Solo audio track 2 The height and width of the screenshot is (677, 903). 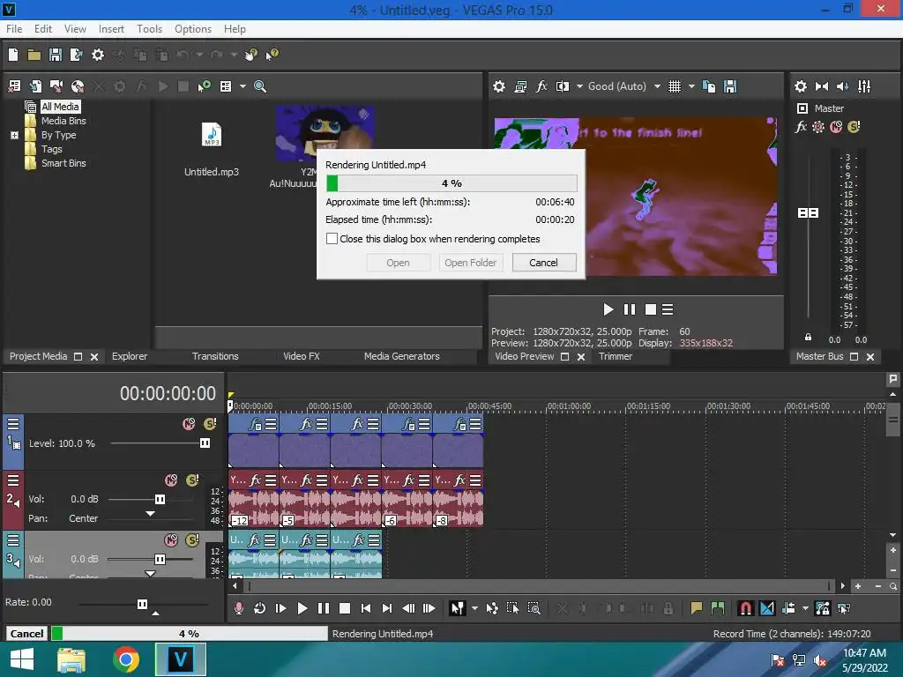(x=192, y=480)
